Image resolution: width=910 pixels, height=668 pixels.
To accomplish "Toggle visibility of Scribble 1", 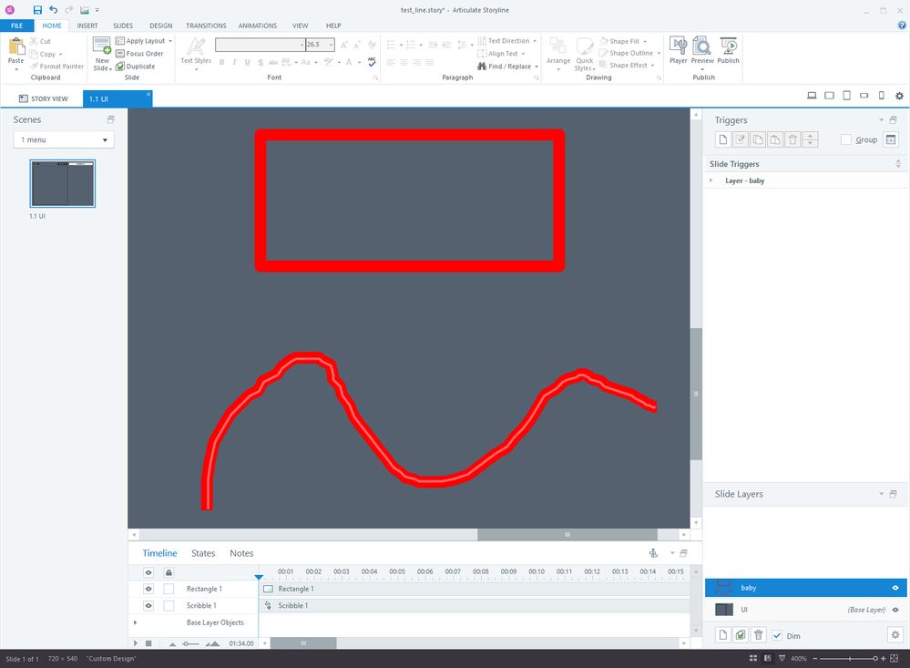I will point(148,605).
